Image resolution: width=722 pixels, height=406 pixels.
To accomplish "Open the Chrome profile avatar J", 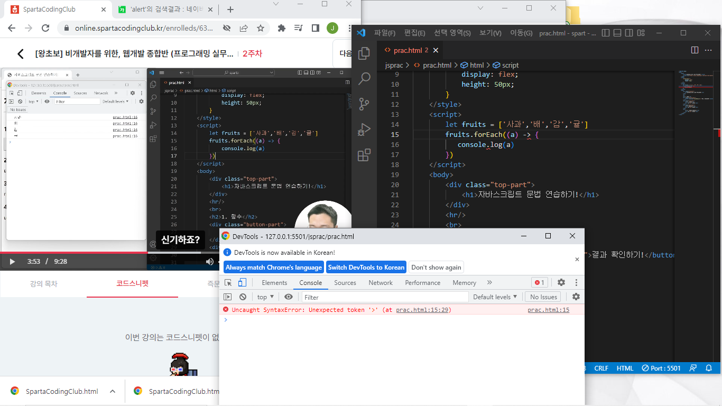I will (x=332, y=28).
